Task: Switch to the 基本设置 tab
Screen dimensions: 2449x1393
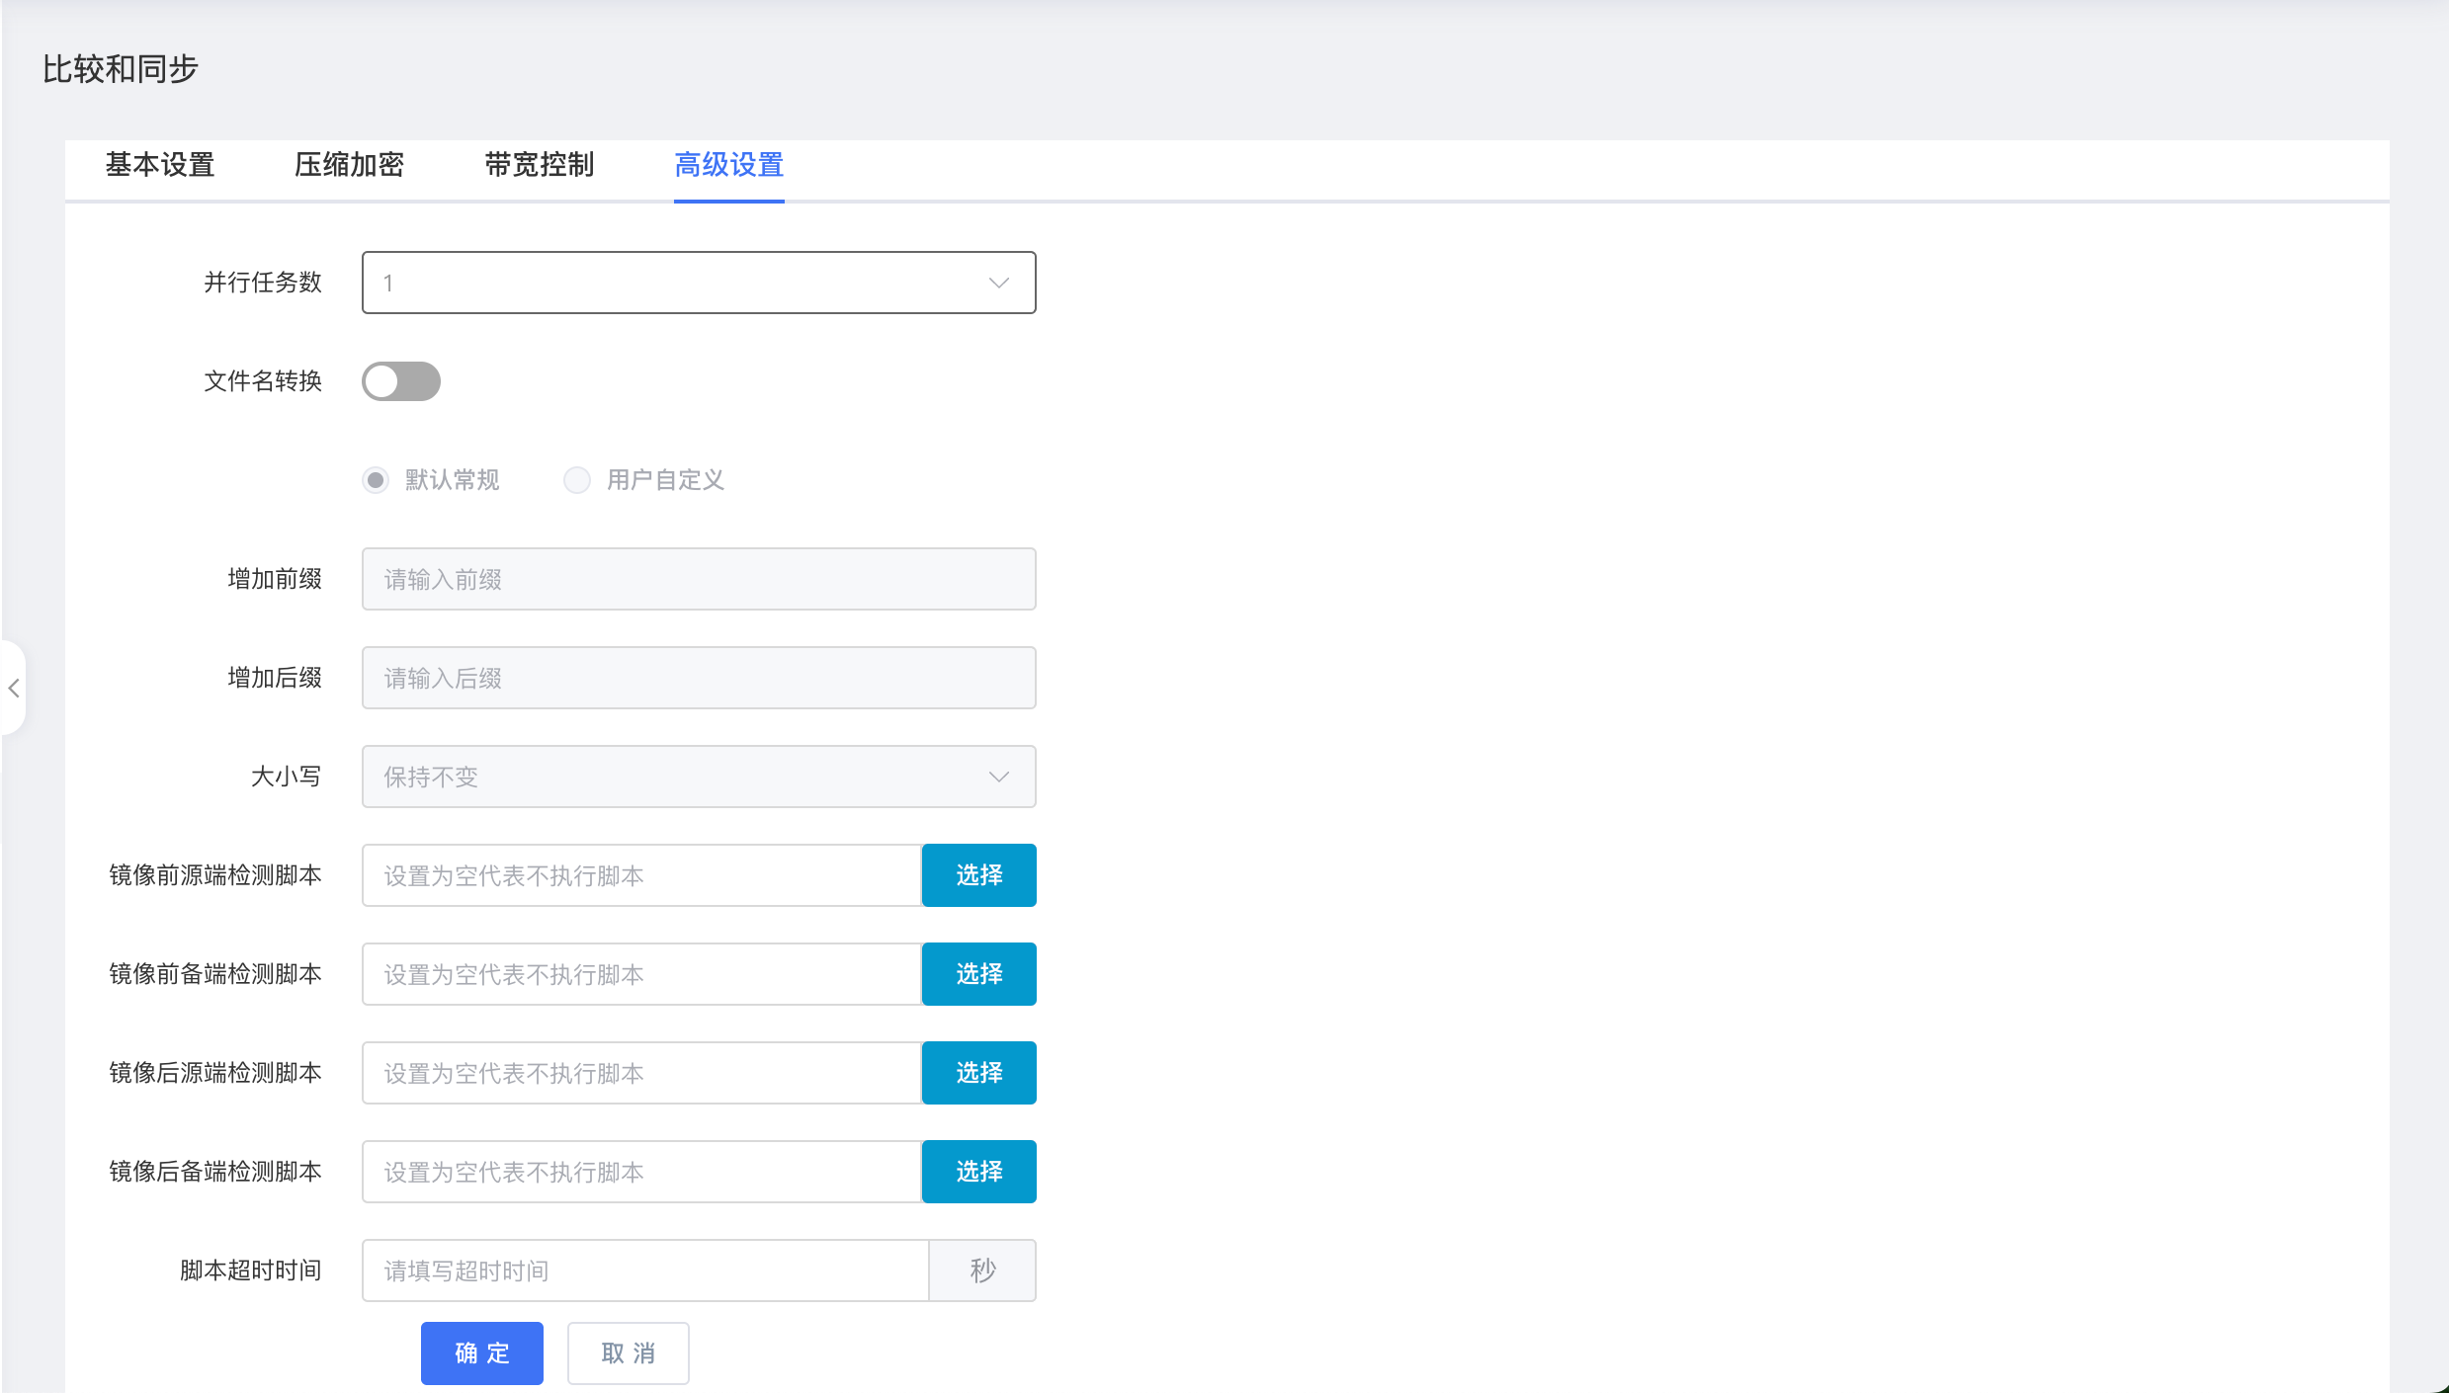Action: point(160,165)
